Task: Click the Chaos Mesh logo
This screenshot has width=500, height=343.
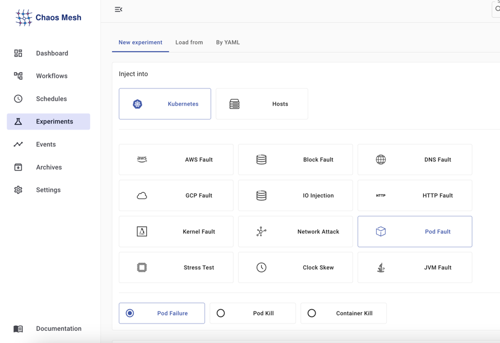Action: coord(48,18)
